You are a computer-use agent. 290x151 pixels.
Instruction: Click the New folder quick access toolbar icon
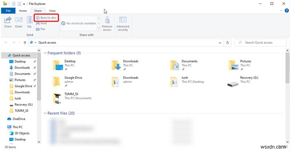tap(19, 4)
